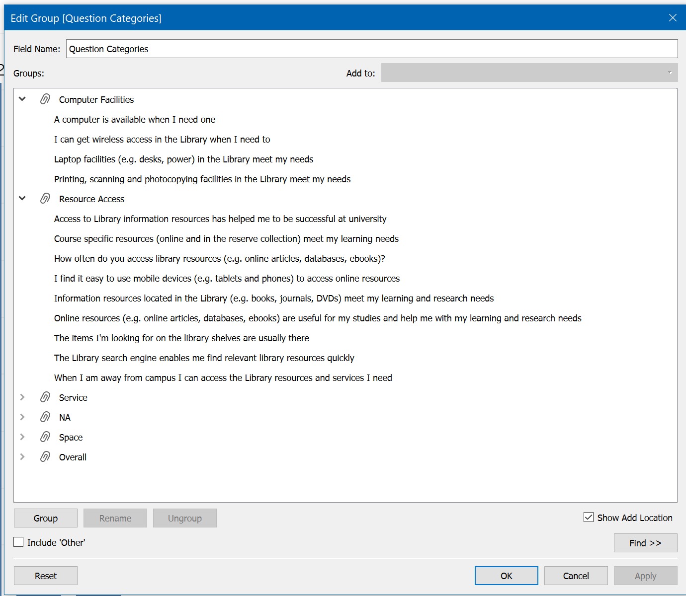The width and height of the screenshot is (686, 596).
Task: Toggle the Show Add Location checkbox
Action: click(x=589, y=518)
